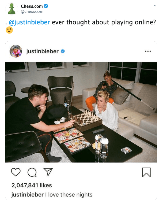This screenshot has width=159, height=200.
Task: Open the chess game photo
Action: pos(81,112)
